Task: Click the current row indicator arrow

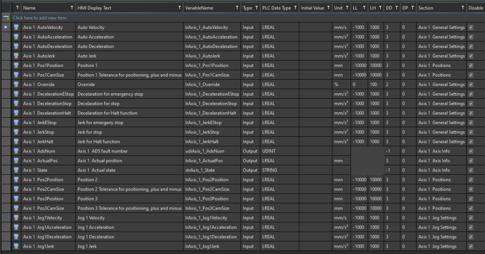Action: [x=6, y=28]
